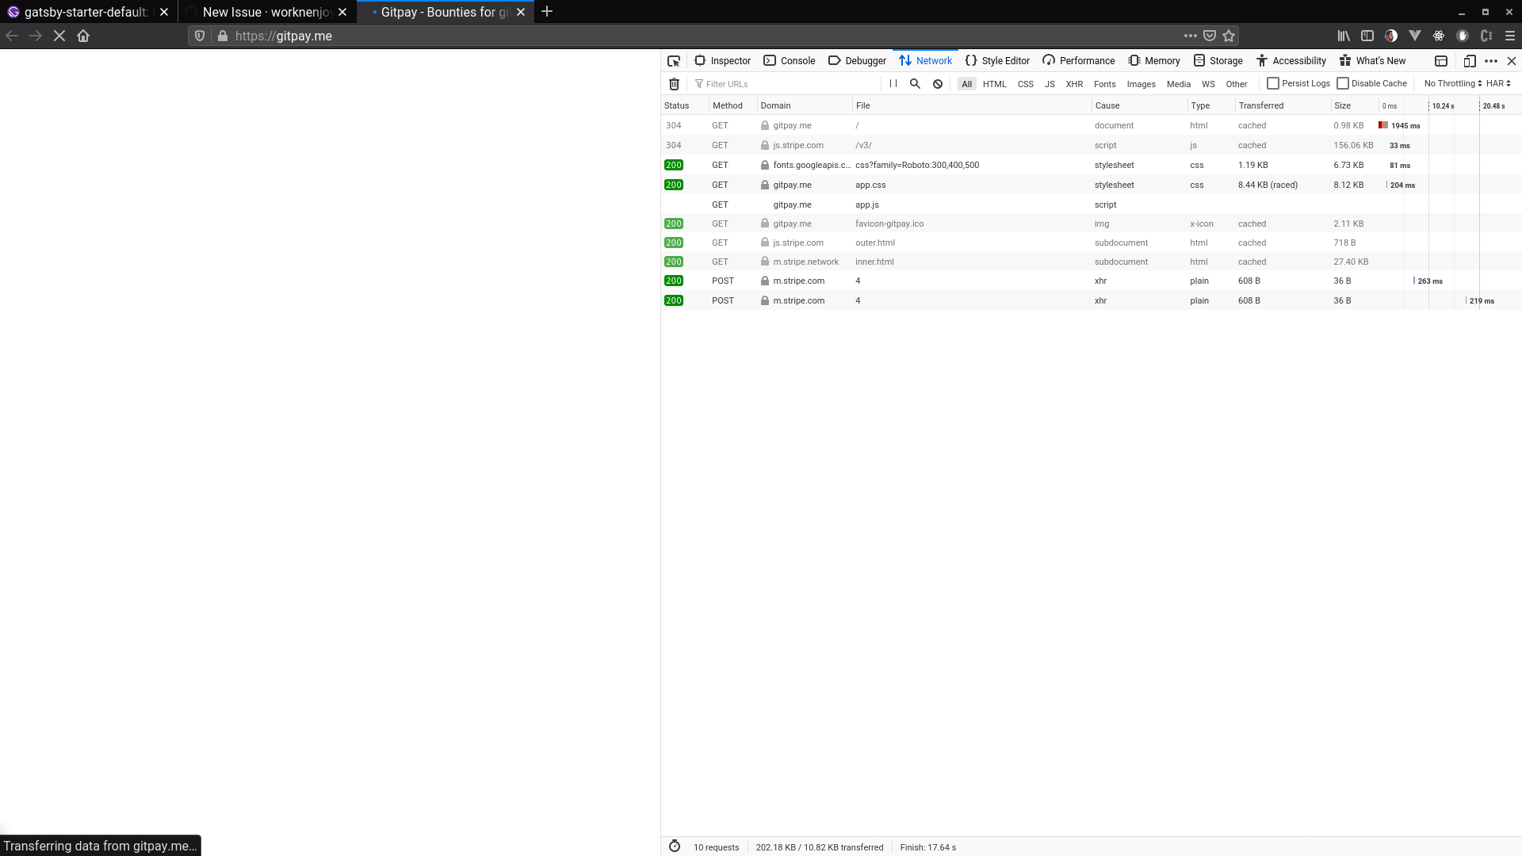This screenshot has height=856, width=1522.
Task: Pause network recording
Action: pos(893,84)
